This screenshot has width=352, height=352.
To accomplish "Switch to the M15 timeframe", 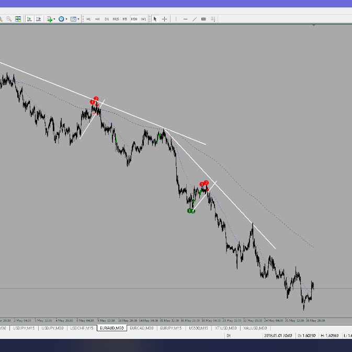I will [x=116, y=19].
